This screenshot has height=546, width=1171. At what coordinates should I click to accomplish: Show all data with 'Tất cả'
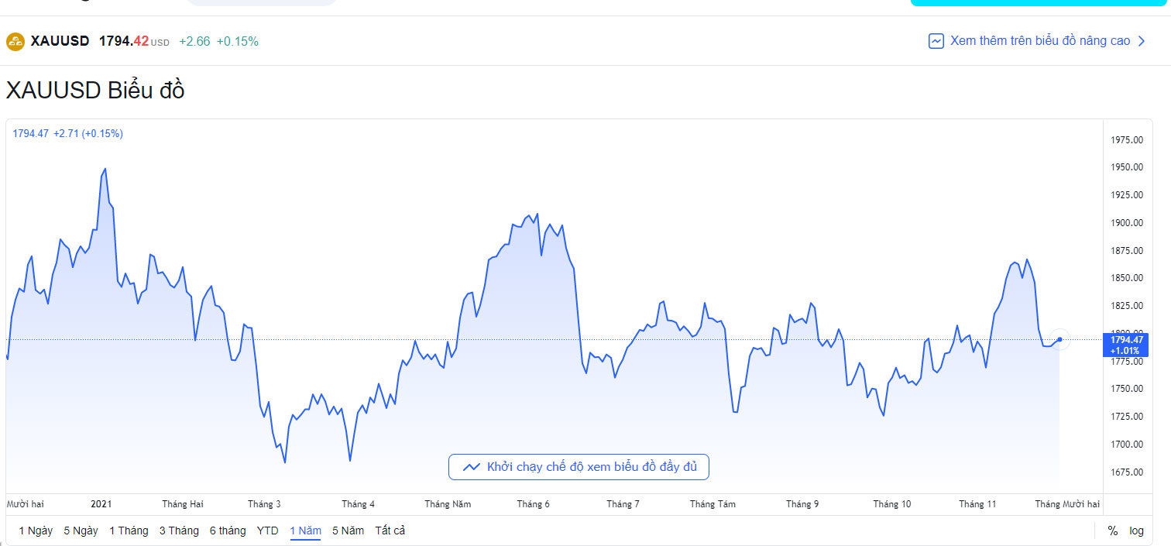(390, 531)
